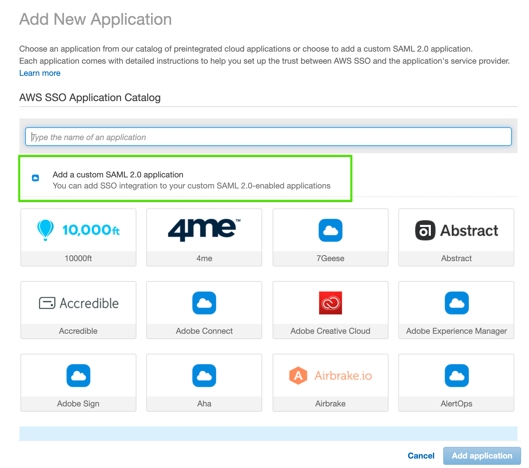Viewport: 529px width, 468px height.
Task: Click the Adobe Connect label
Action: 204,331
